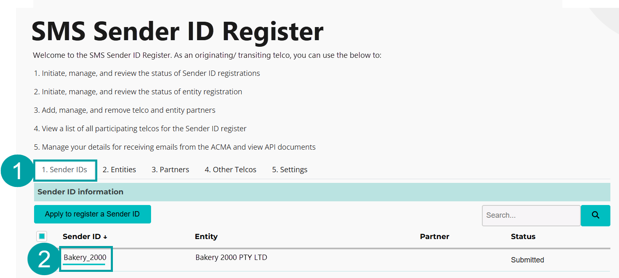Toggle the select-all checkbox in the table header
Image resolution: width=619 pixels, height=278 pixels.
[x=41, y=236]
